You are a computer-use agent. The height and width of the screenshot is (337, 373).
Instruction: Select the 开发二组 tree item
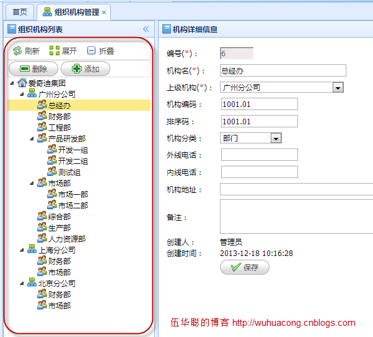(73, 161)
